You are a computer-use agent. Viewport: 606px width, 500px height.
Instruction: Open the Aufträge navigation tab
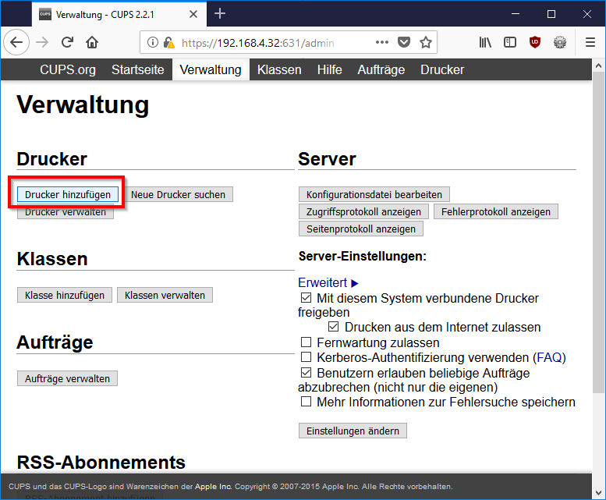tap(381, 69)
